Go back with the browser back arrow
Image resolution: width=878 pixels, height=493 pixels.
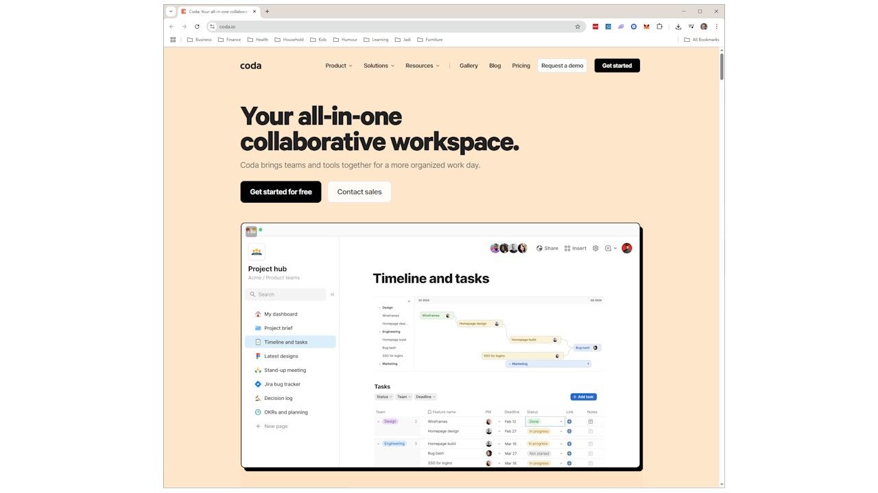pos(171,27)
